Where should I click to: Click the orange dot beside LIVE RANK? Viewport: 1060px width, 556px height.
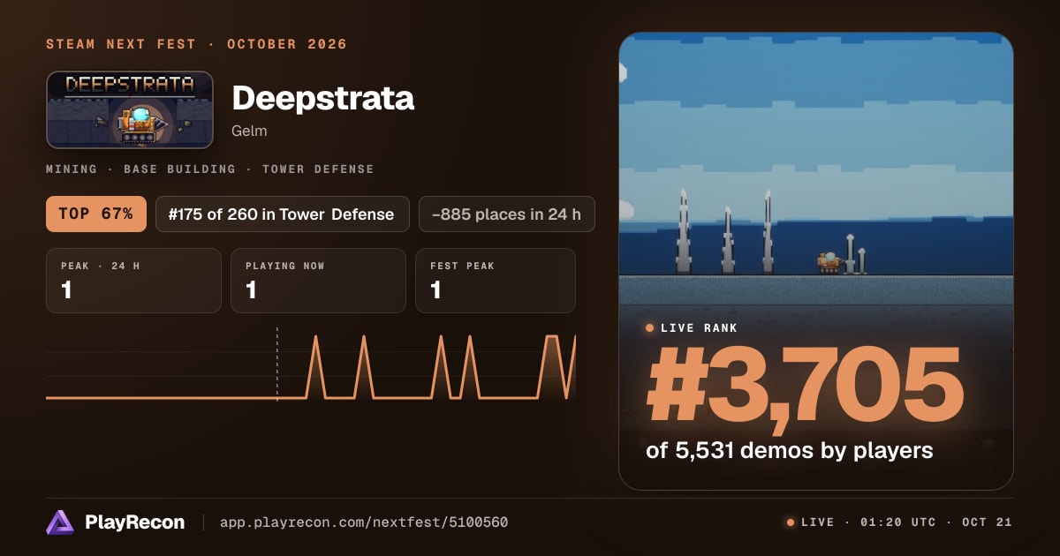coord(650,328)
